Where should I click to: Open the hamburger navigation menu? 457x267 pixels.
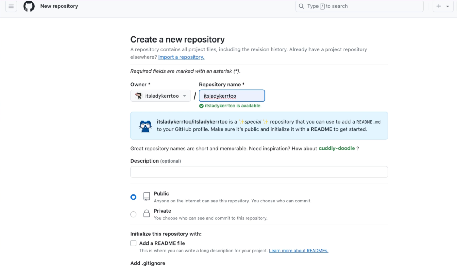coord(11,6)
